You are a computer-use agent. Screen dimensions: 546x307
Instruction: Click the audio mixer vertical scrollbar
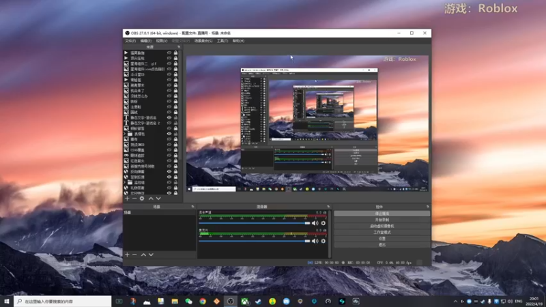tap(330, 234)
